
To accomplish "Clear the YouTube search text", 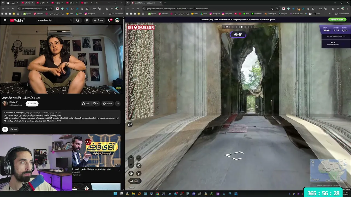I will coord(71,20).
